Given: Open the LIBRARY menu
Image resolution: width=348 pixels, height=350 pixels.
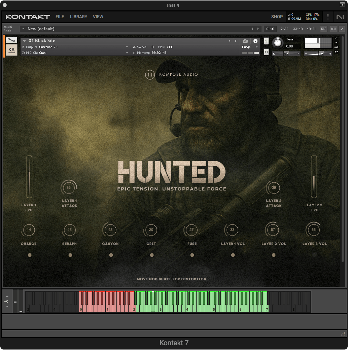Looking at the screenshot, I should (78, 17).
